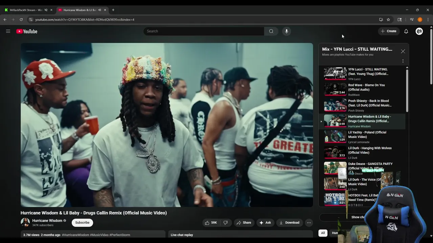Click the page vertical scrollbar
The width and height of the screenshot is (433, 243).
431,57
